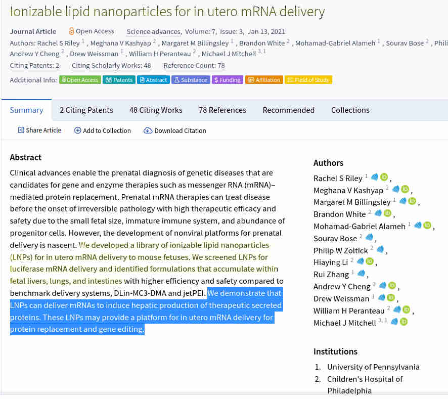Click Add to Collection
The image size is (448, 399).
103,130
